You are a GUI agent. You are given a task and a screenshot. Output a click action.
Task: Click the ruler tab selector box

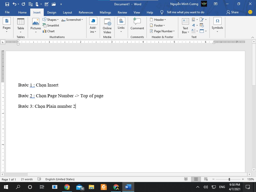coord(2,42)
